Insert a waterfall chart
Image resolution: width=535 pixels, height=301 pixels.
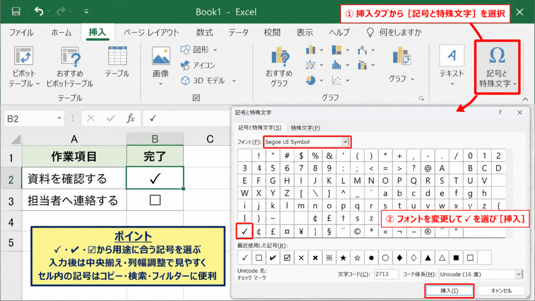(x=366, y=50)
